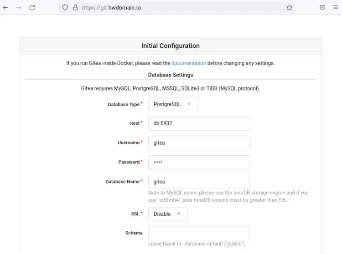Click the Initial Configuration header
Image resolution: width=342 pixels, height=254 pixels.
point(171,46)
